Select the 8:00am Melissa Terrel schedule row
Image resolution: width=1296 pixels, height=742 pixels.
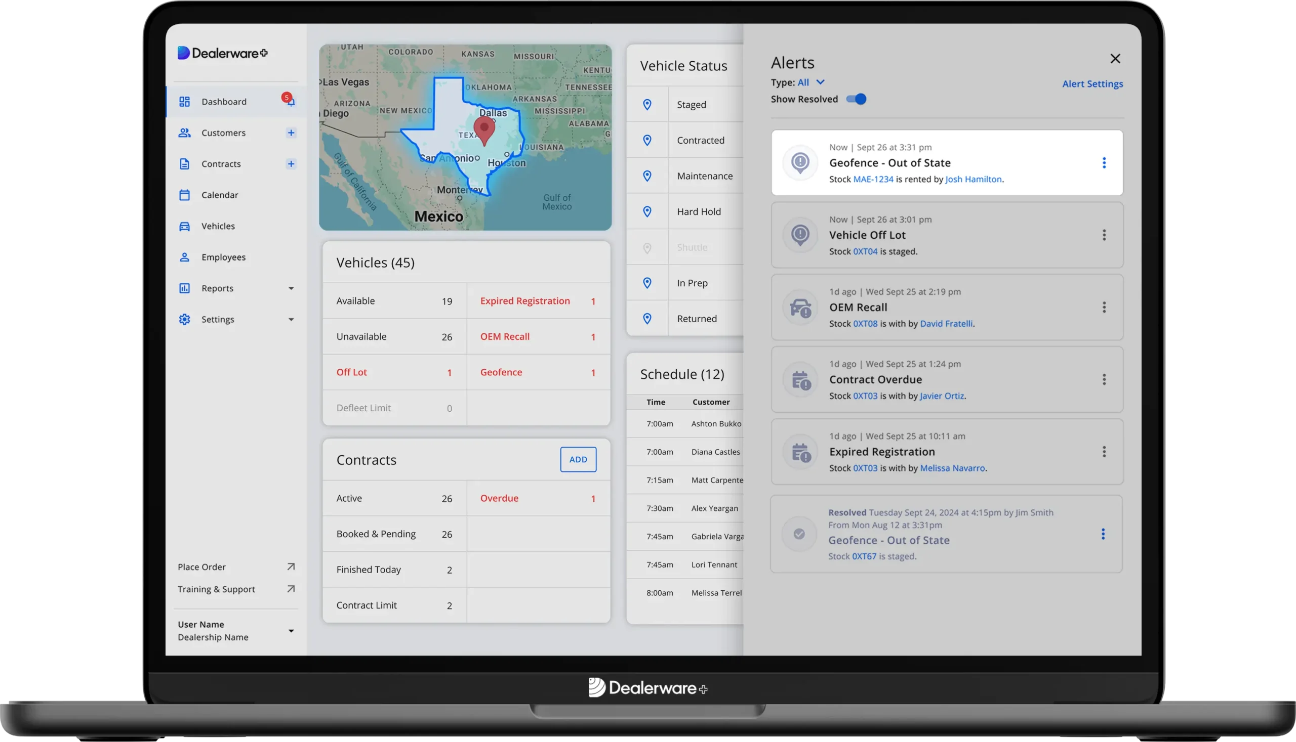(x=685, y=593)
